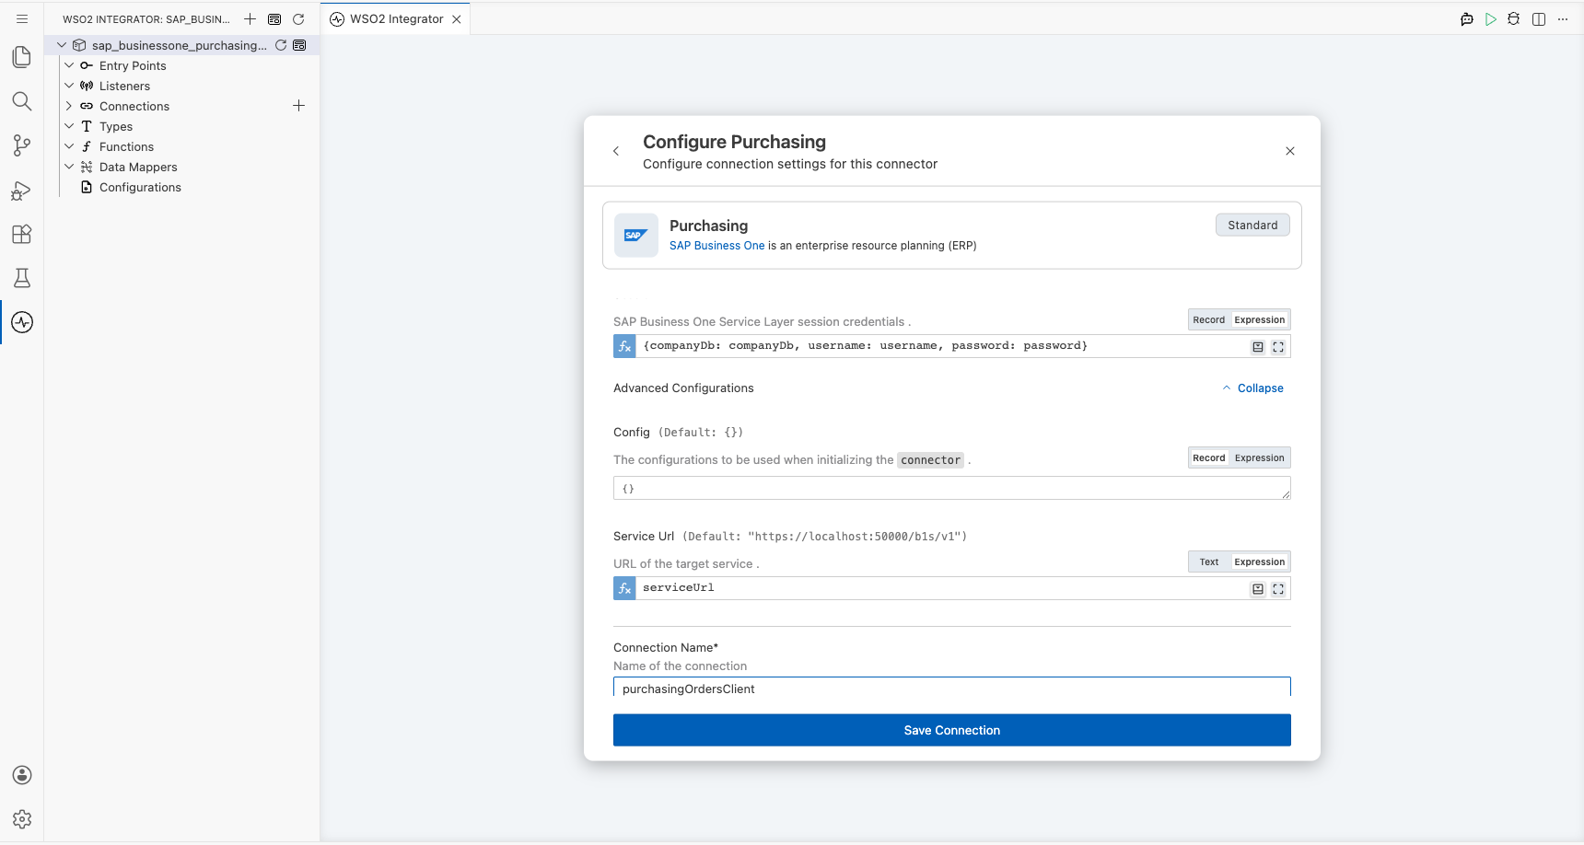Screen dimensions: 1584x845
Task: Collapse the Types tree node
Action: [x=69, y=126]
